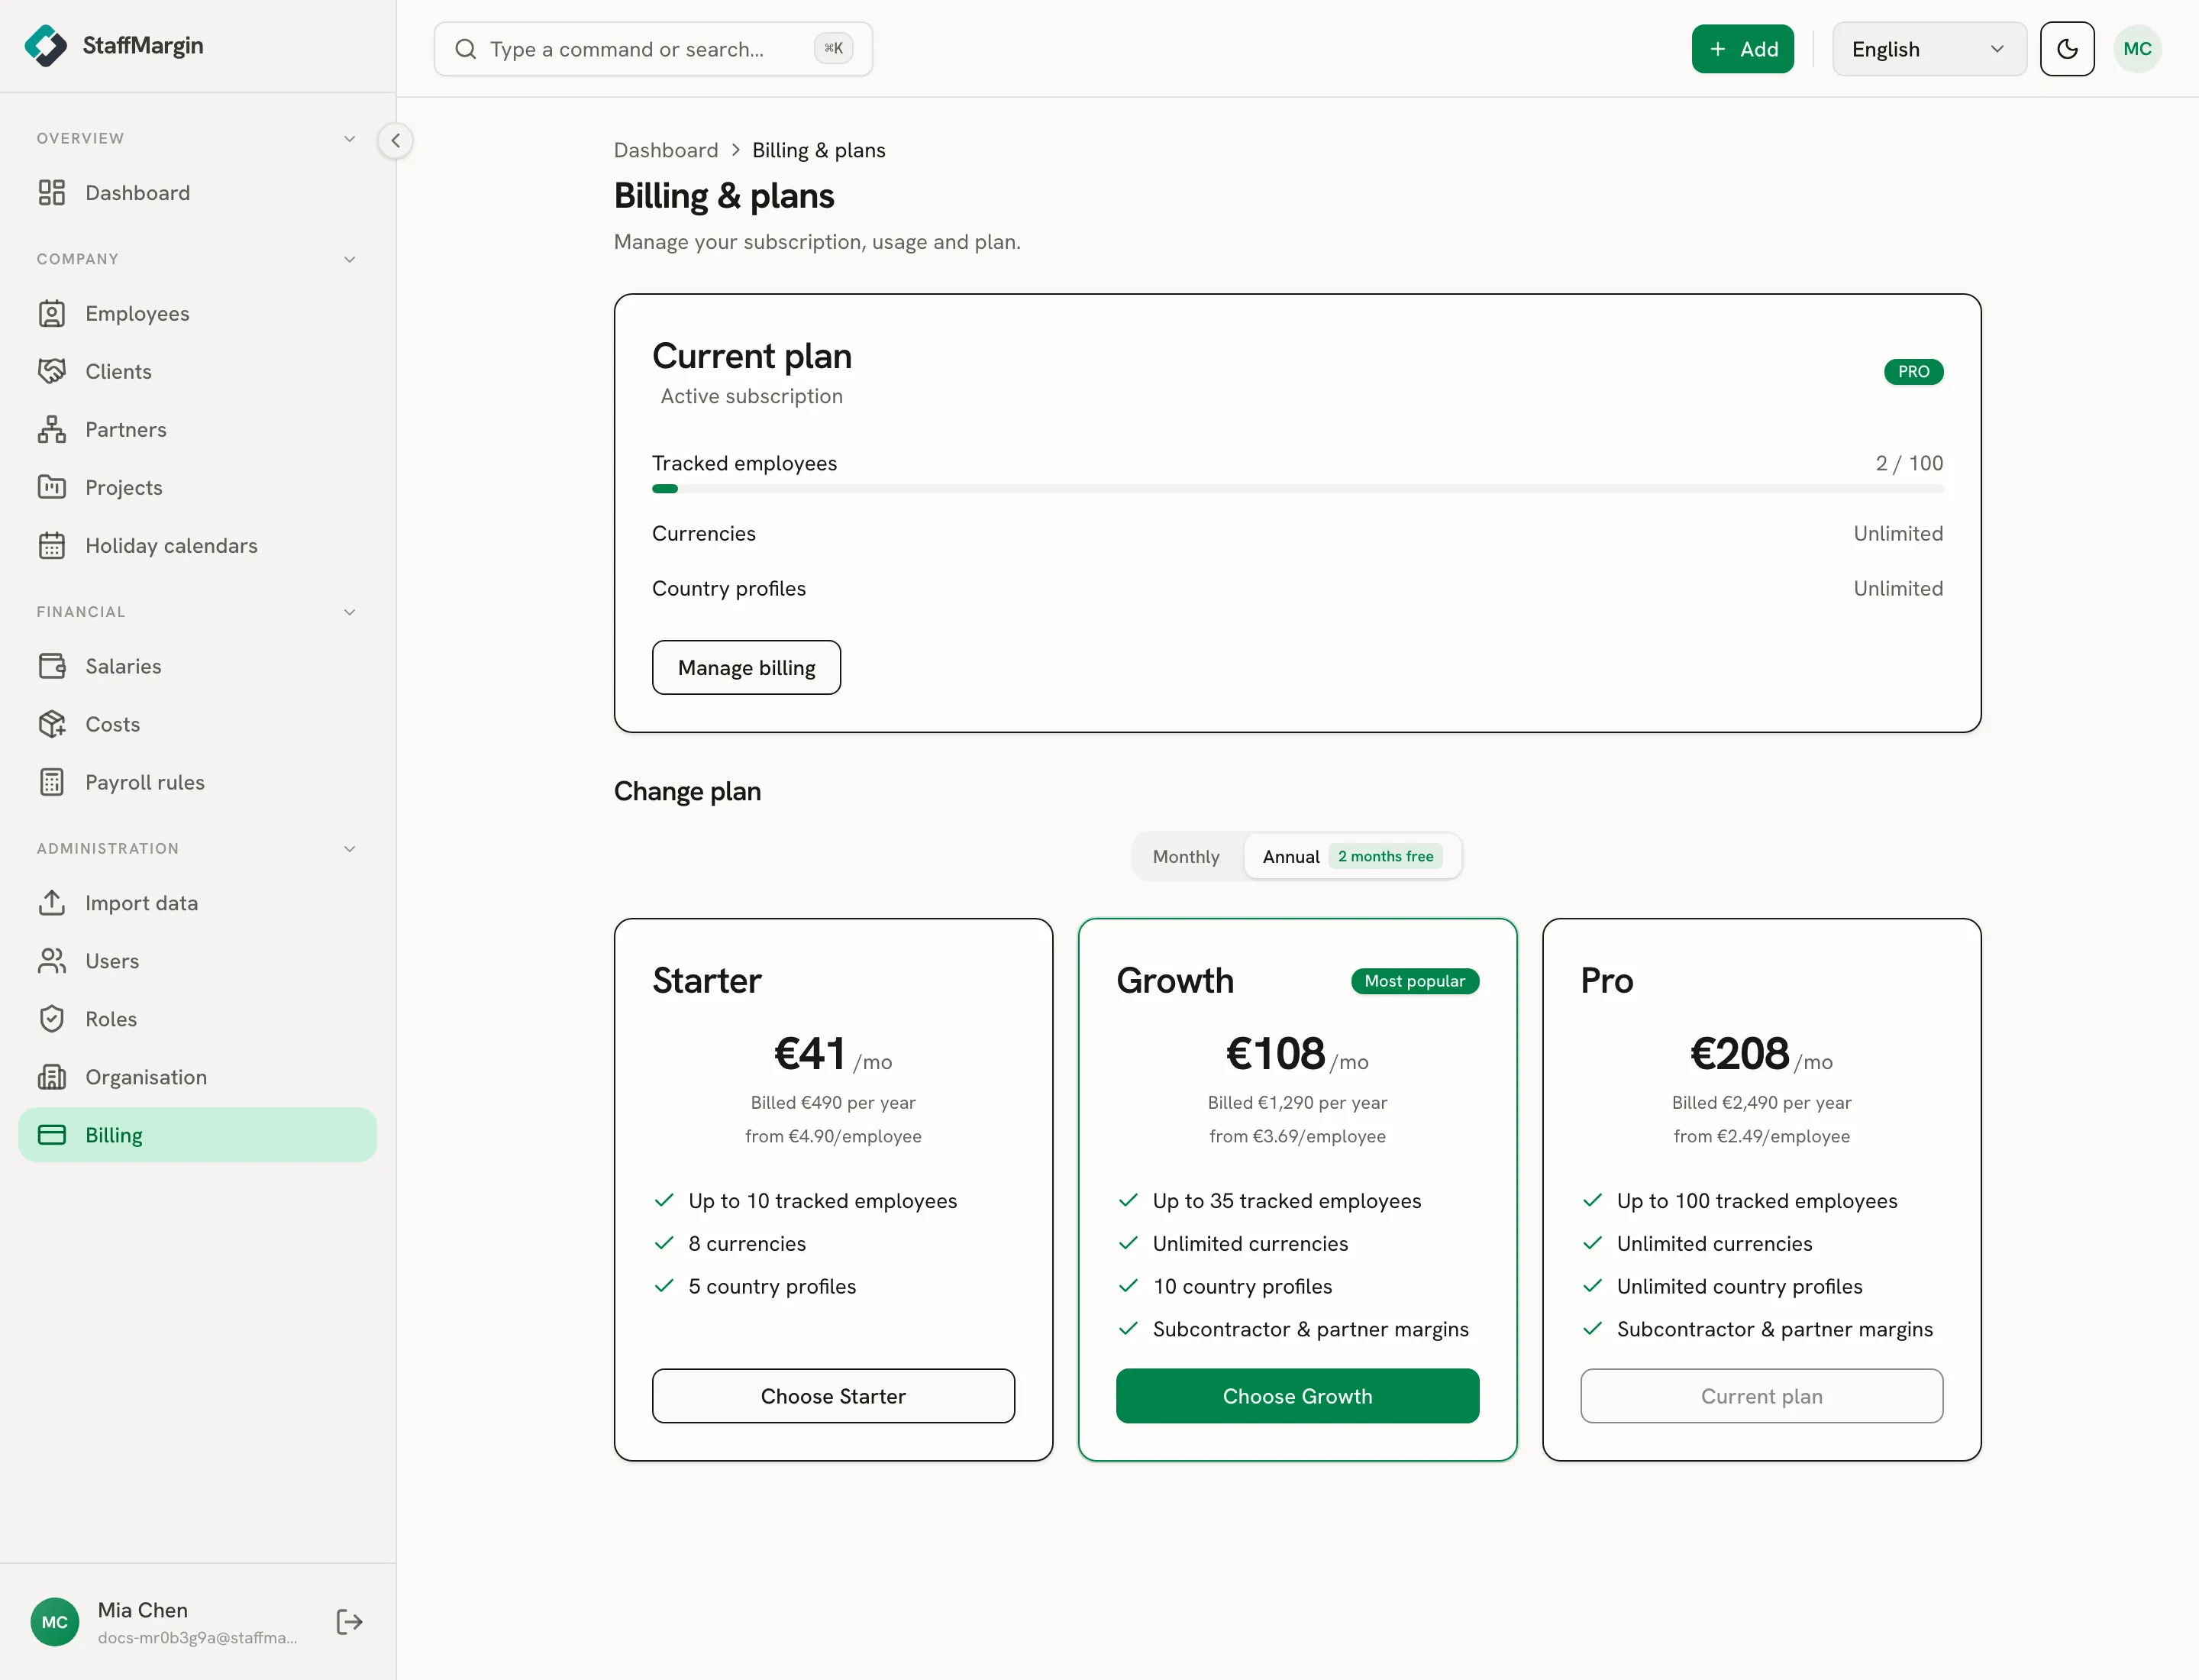Click the Unlimited value beside Currencies
The image size is (2199, 1680).
pyautogui.click(x=1898, y=534)
